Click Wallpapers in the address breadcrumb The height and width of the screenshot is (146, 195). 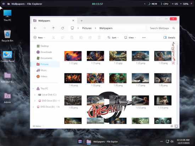106,28
